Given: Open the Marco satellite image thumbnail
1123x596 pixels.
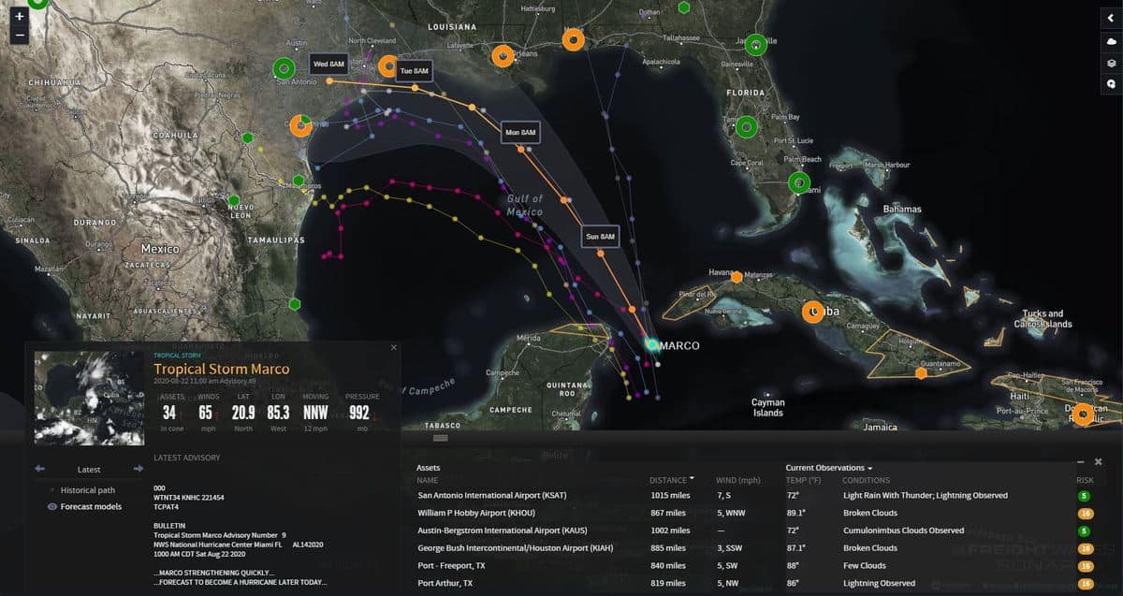Looking at the screenshot, I should [90, 398].
